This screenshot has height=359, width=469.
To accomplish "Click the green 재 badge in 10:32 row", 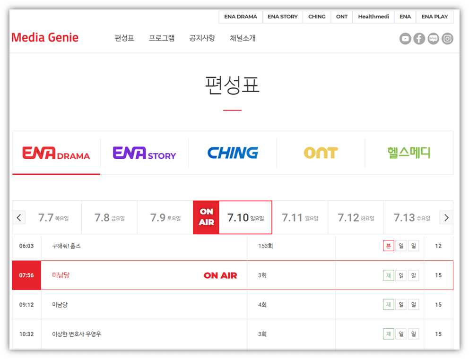I will point(389,334).
